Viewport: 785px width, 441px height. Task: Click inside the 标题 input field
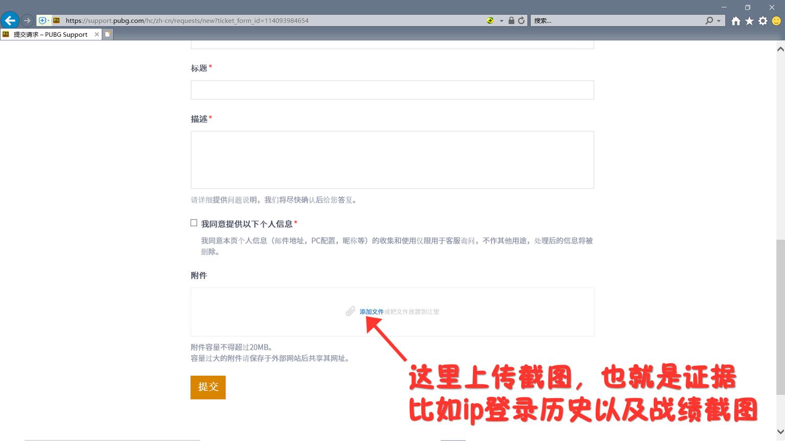(392, 90)
